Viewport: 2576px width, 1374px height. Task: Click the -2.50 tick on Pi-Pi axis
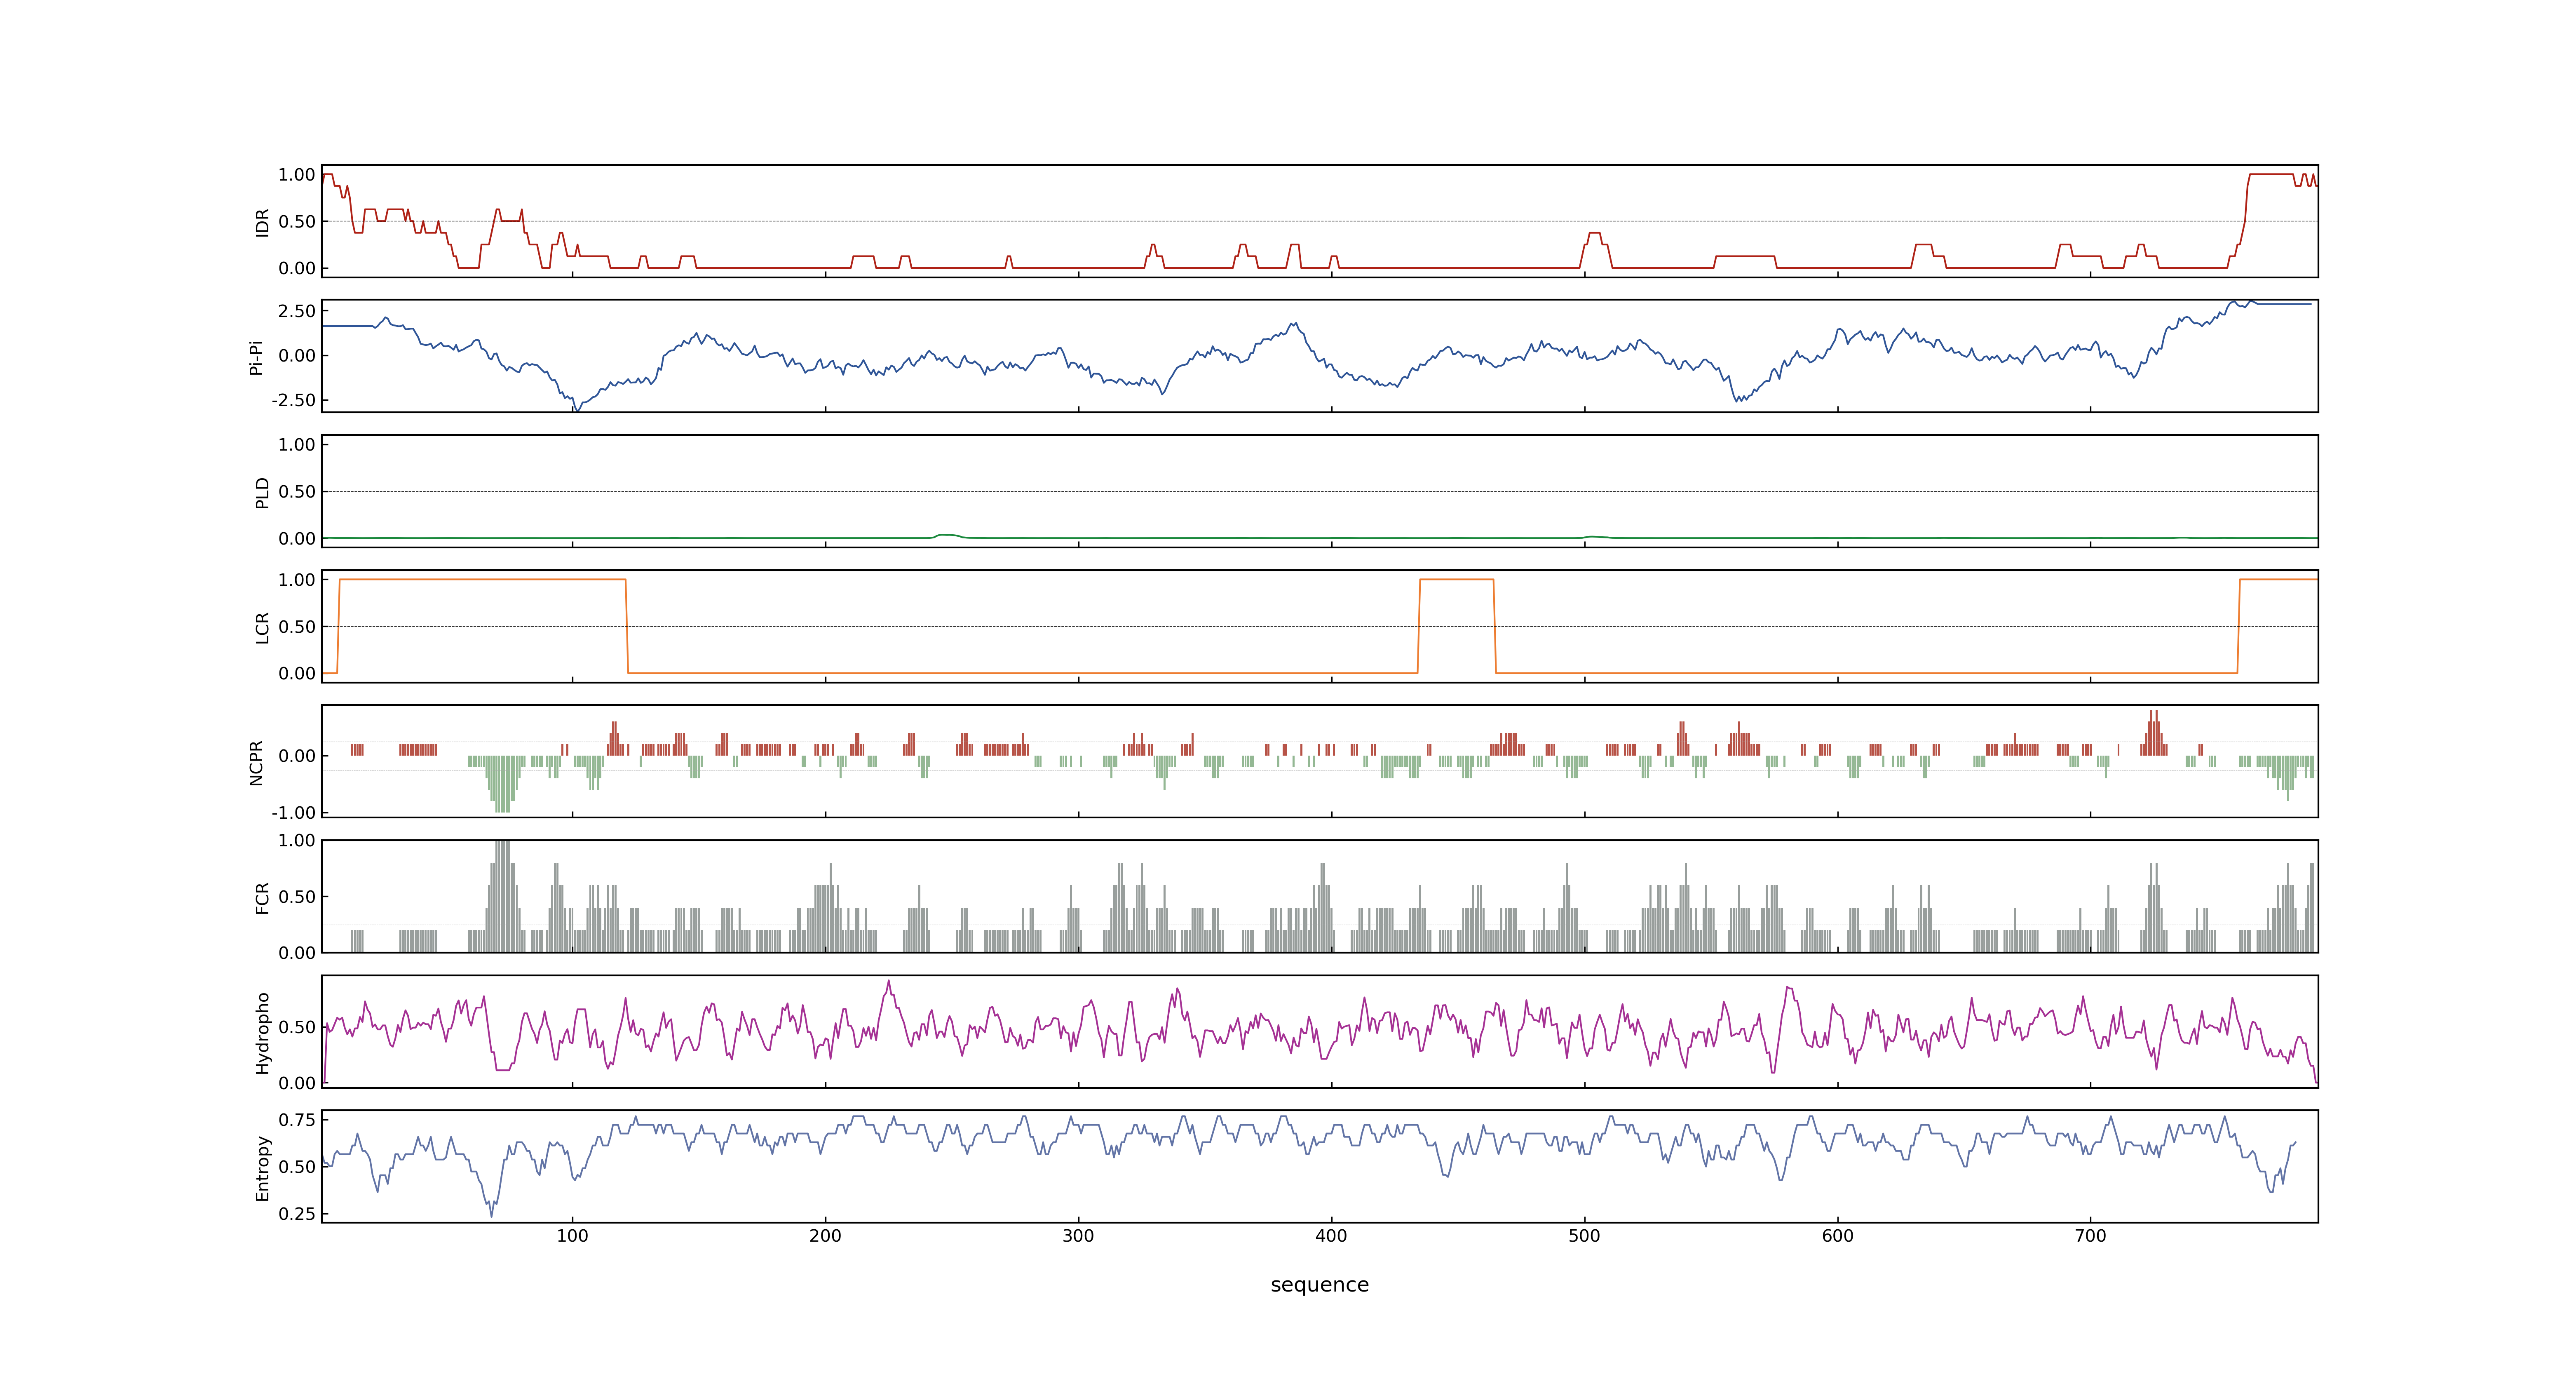pos(293,400)
